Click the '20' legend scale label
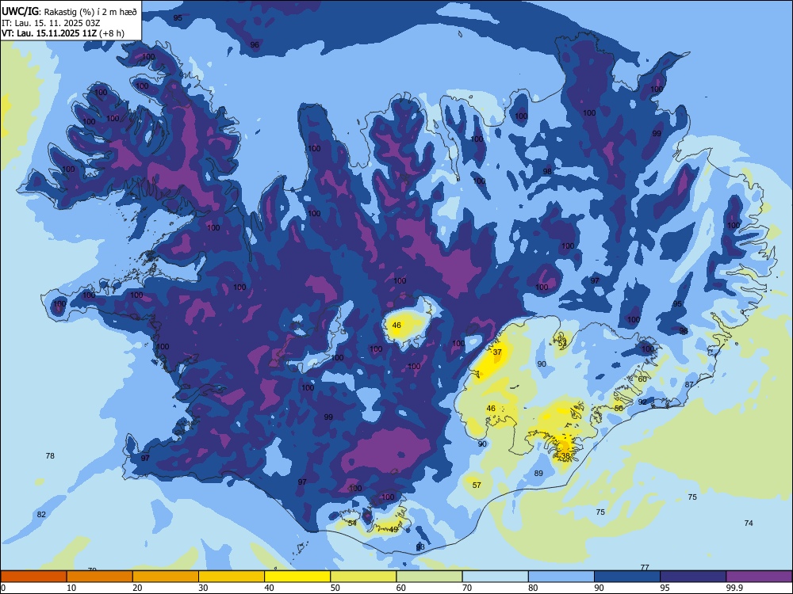The width and height of the screenshot is (793, 594). point(137,588)
